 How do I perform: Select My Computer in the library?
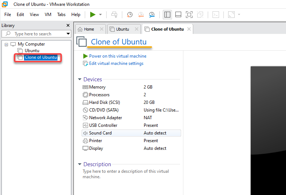pyautogui.click(x=31, y=44)
